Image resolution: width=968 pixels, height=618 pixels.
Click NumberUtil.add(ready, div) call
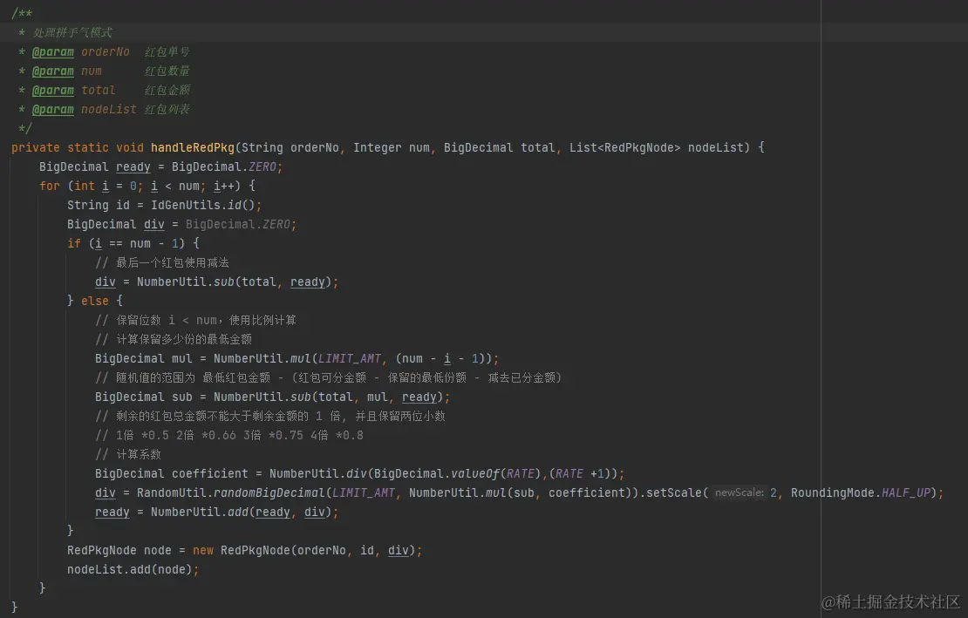(x=242, y=512)
